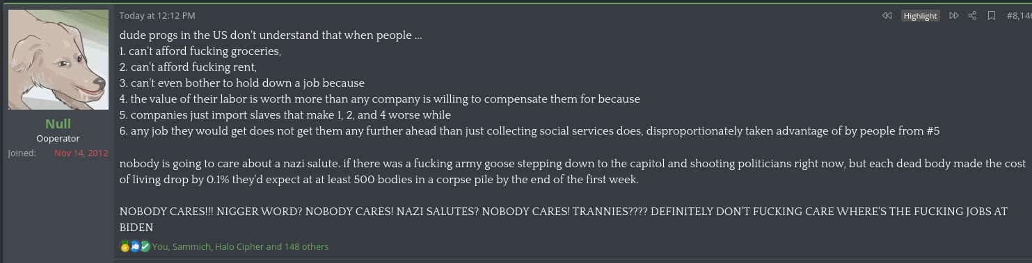
Task: Click the 'Nov 14, 2012' join date
Action: point(81,153)
